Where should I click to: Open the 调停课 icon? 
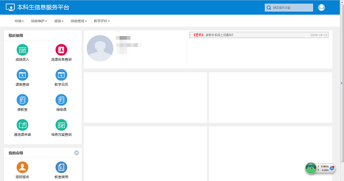pos(61,100)
